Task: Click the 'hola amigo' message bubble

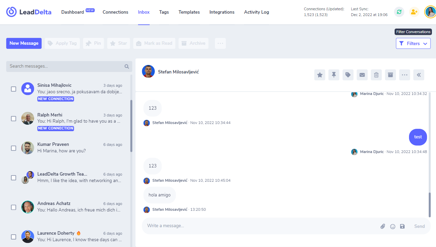Action: click(160, 195)
